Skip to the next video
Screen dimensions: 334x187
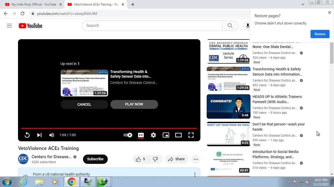point(39,135)
